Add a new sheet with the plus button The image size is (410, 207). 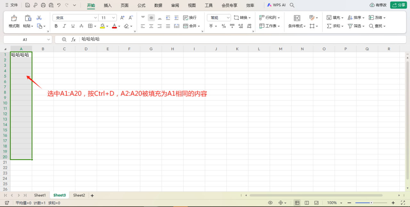click(x=92, y=195)
